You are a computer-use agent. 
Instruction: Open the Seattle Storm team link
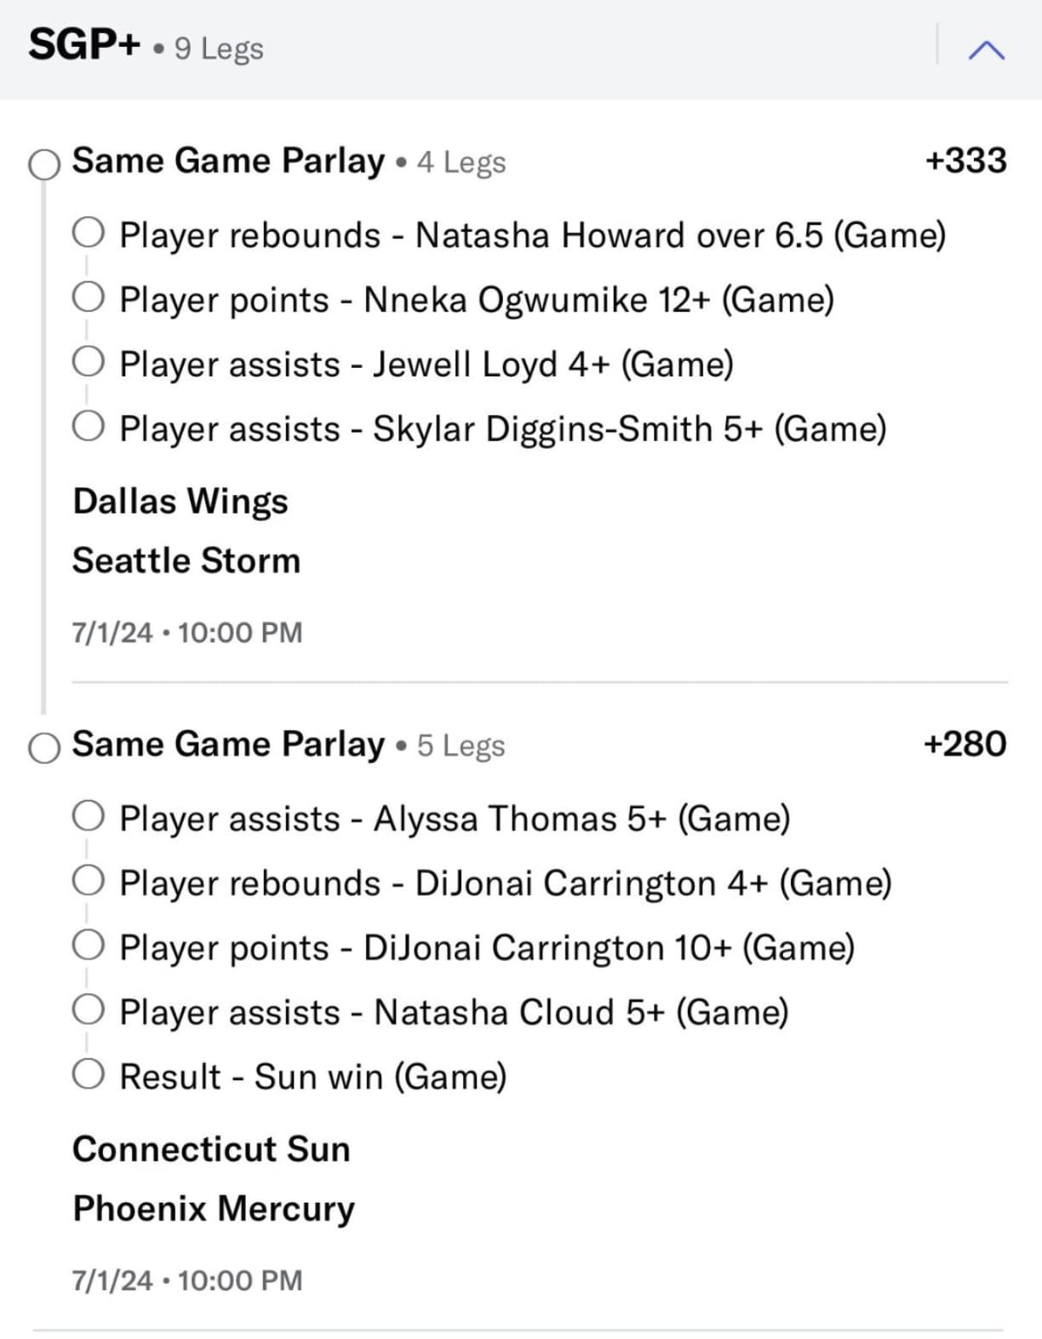(x=186, y=560)
